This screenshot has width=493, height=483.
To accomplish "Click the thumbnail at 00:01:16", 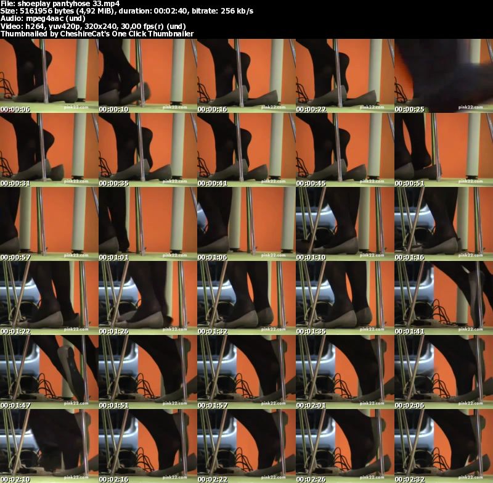I will (444, 224).
